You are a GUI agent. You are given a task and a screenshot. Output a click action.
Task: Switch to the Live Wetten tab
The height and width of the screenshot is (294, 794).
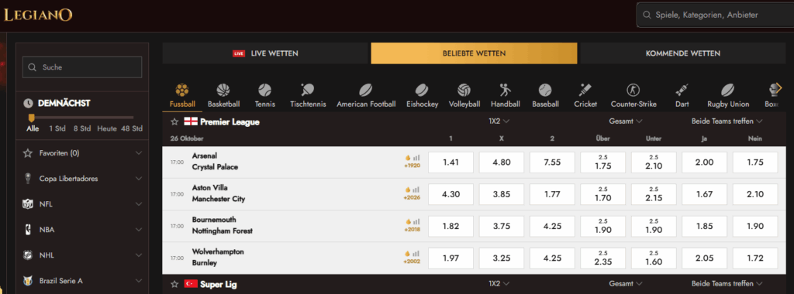pyautogui.click(x=265, y=53)
